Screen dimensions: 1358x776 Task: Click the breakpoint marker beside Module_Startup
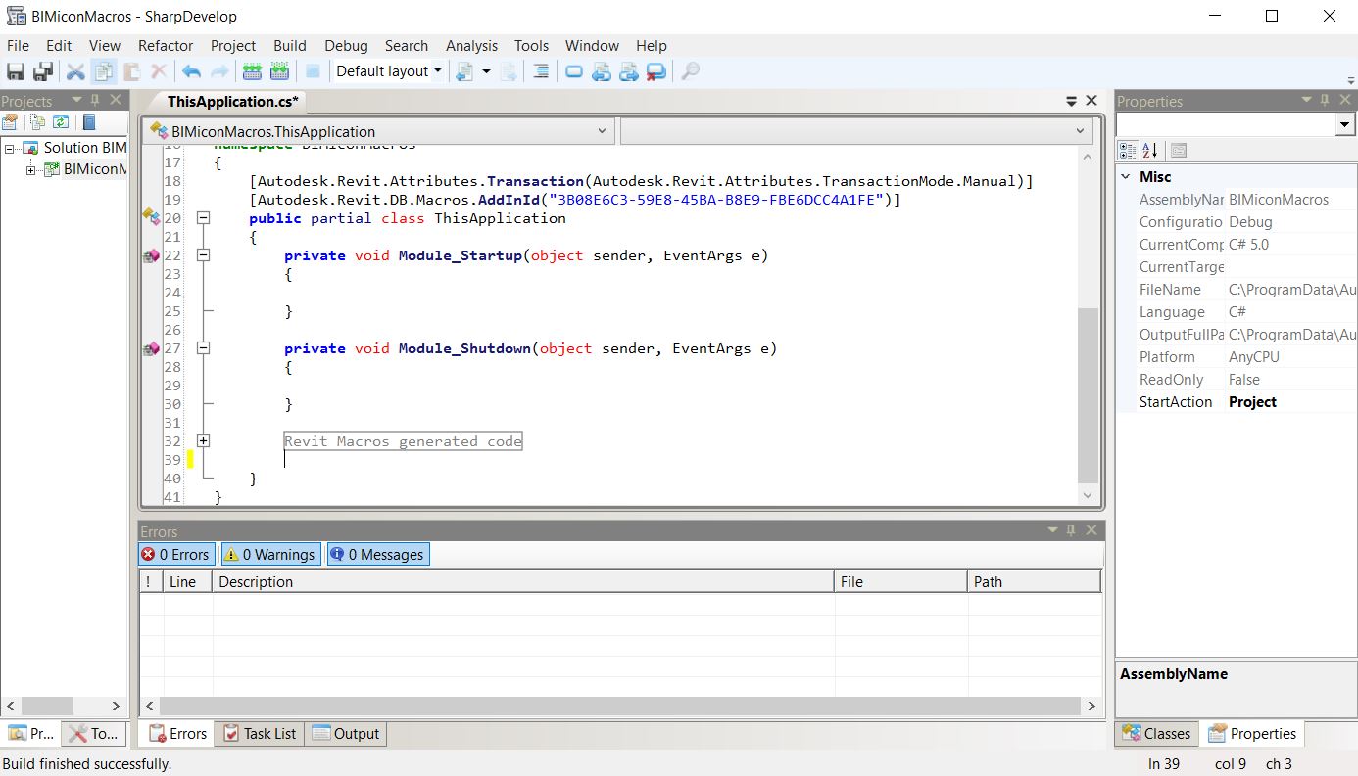pyautogui.click(x=151, y=255)
